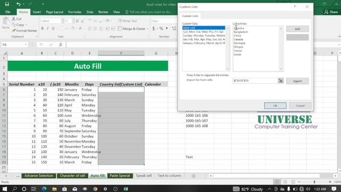Switch to the Data tab
The width and height of the screenshot is (341, 192).
pyautogui.click(x=90, y=12)
